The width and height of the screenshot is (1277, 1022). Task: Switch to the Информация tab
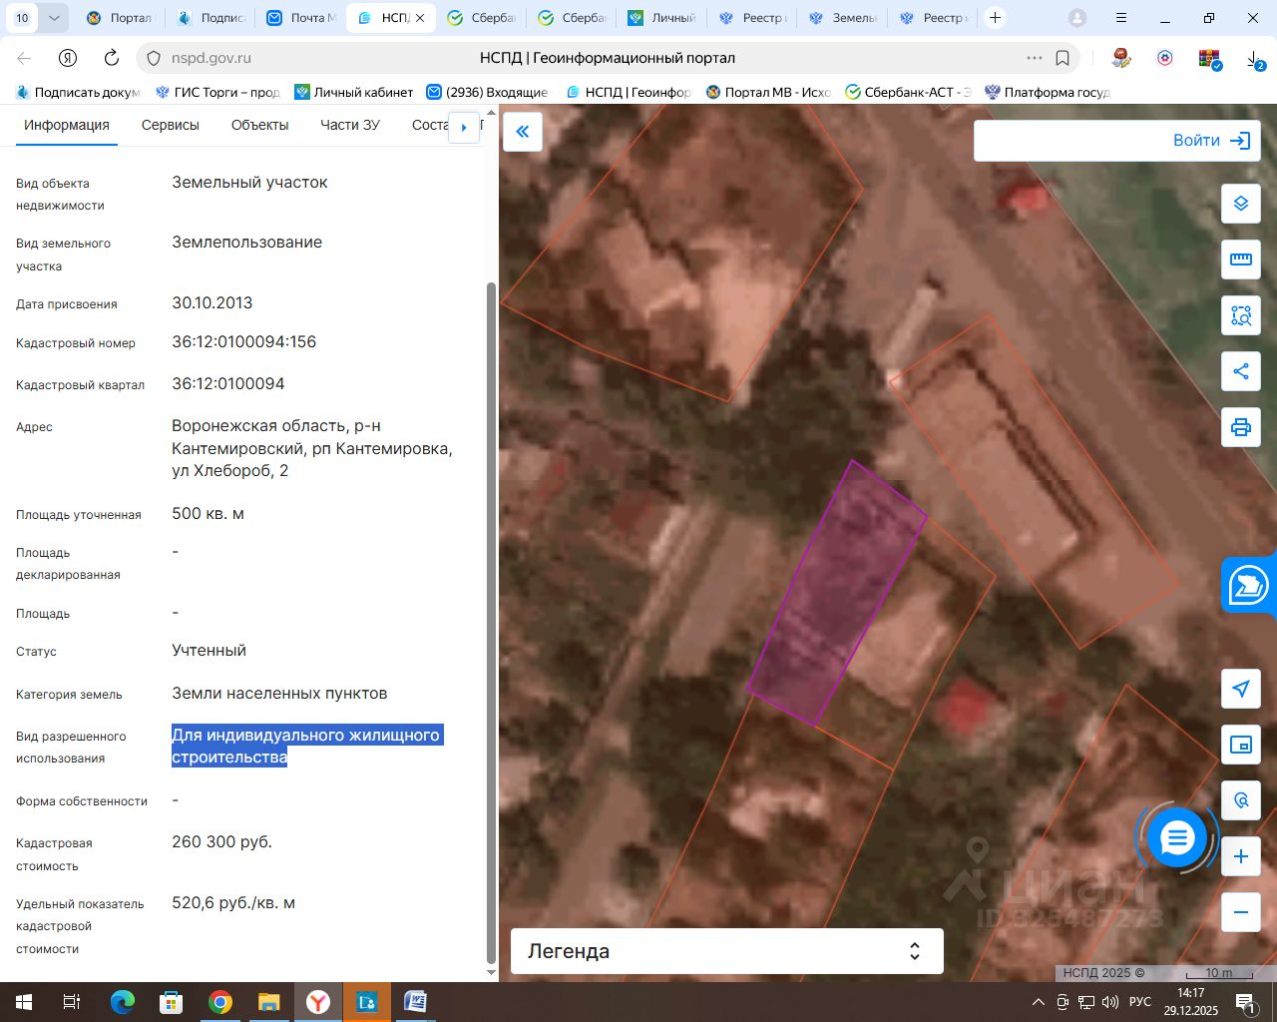click(67, 125)
